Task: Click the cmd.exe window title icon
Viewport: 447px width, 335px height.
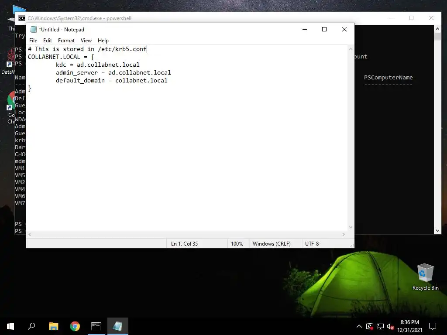Action: pos(22,18)
